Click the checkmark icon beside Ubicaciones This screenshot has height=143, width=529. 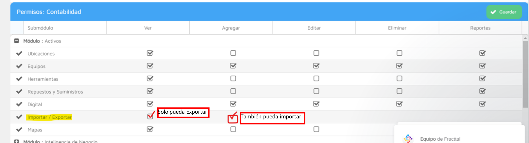(x=19, y=53)
